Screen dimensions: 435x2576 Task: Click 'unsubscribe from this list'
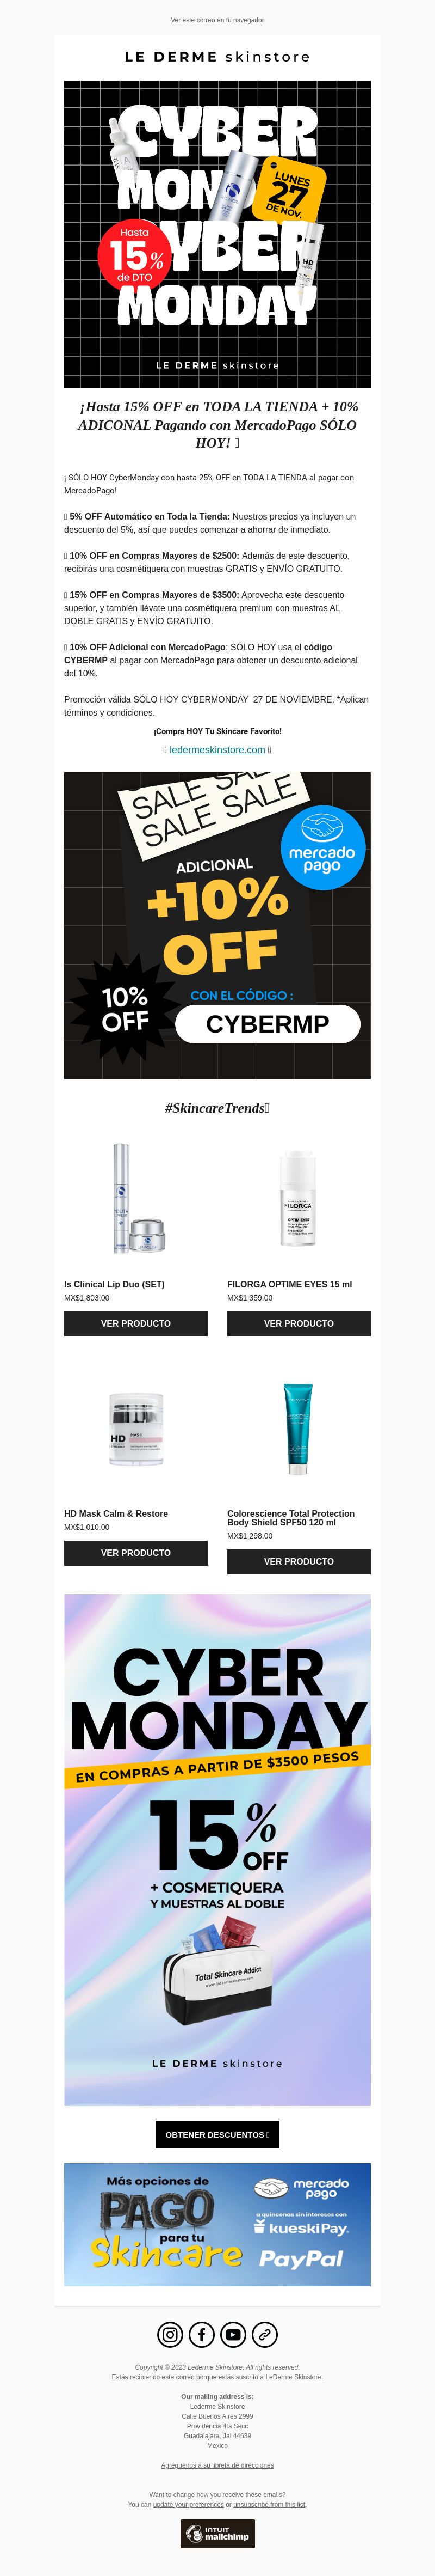click(x=269, y=2504)
